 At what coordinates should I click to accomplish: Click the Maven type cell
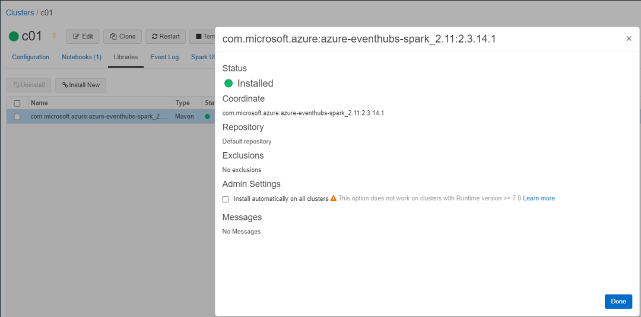(185, 117)
